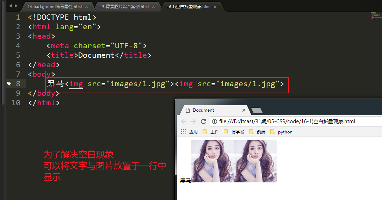The height and width of the screenshot is (200, 382).
Task: Switch to the 15-背景图片综合案例.html tab
Action: pos(124,7)
